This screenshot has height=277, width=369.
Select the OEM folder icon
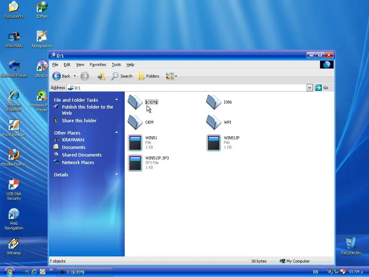pyautogui.click(x=135, y=122)
